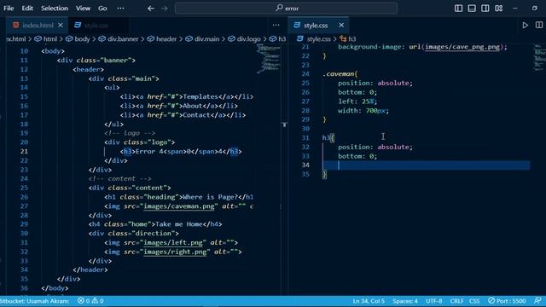Click the Bitbucket: Usamah Akram status item
This screenshot has height=307, width=546.
35,301
